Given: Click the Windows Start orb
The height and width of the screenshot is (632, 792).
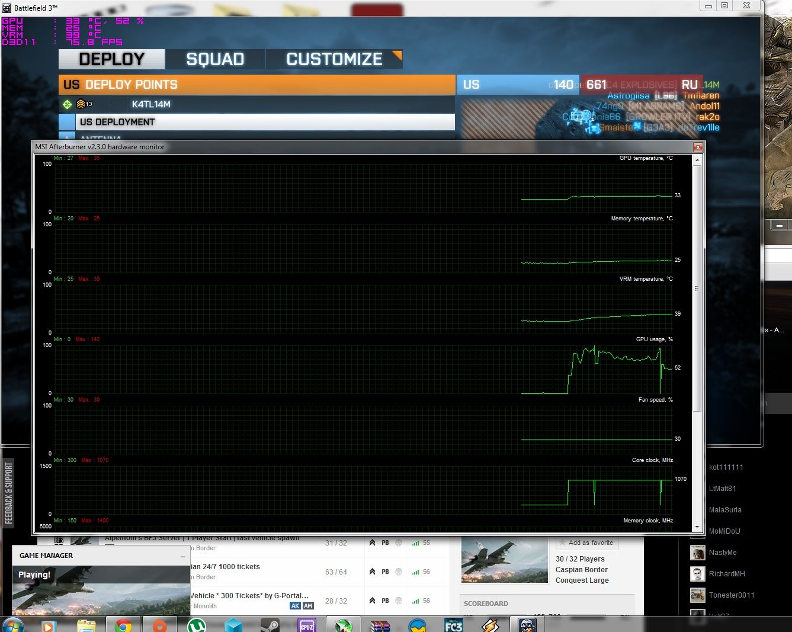Looking at the screenshot, I should (x=13, y=625).
